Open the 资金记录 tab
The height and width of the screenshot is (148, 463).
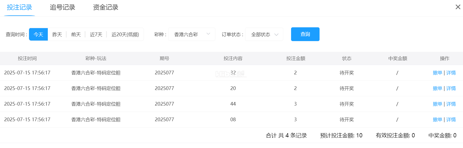point(106,7)
